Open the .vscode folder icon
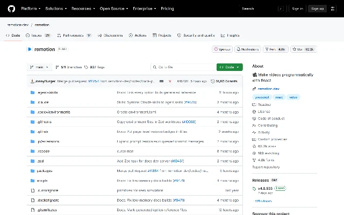Screen dimensions: 344x215 click(33, 151)
